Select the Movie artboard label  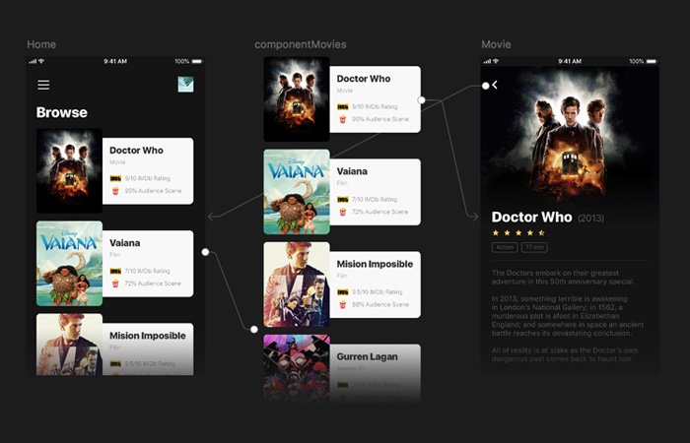coord(496,44)
